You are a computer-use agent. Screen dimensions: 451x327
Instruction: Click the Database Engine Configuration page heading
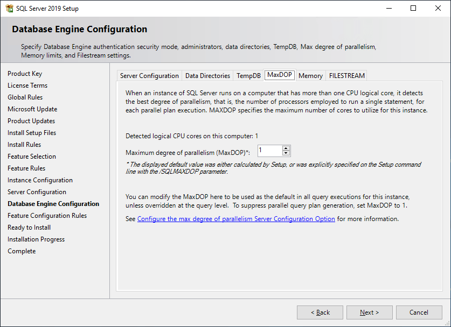(x=79, y=29)
